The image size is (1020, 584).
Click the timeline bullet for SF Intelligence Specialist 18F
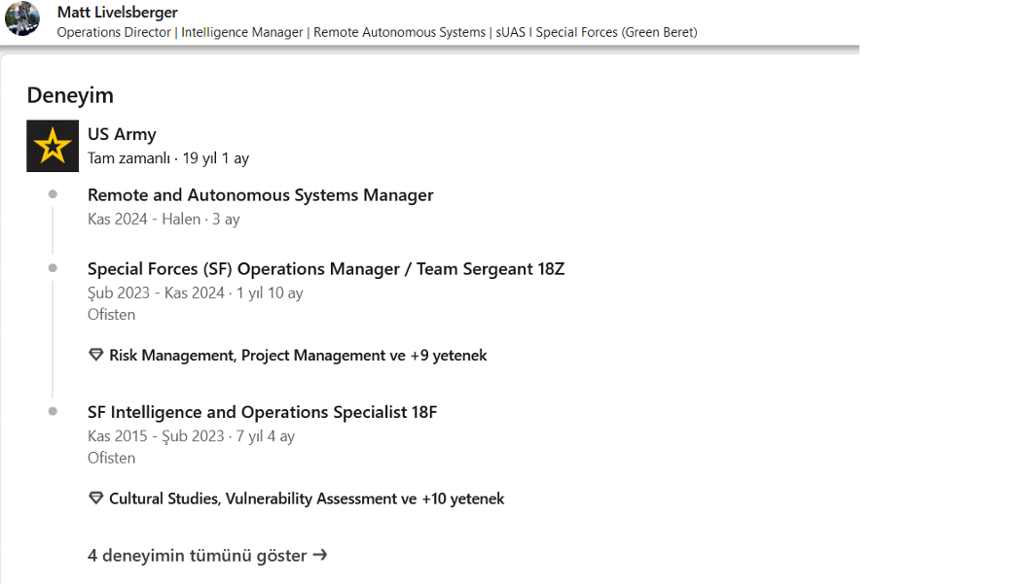[x=53, y=412]
